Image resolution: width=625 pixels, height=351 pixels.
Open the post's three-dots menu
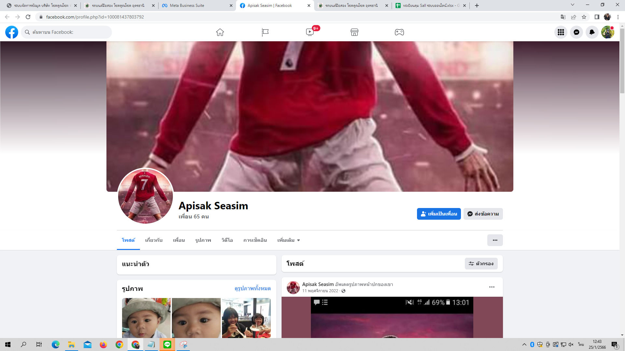coord(492,287)
